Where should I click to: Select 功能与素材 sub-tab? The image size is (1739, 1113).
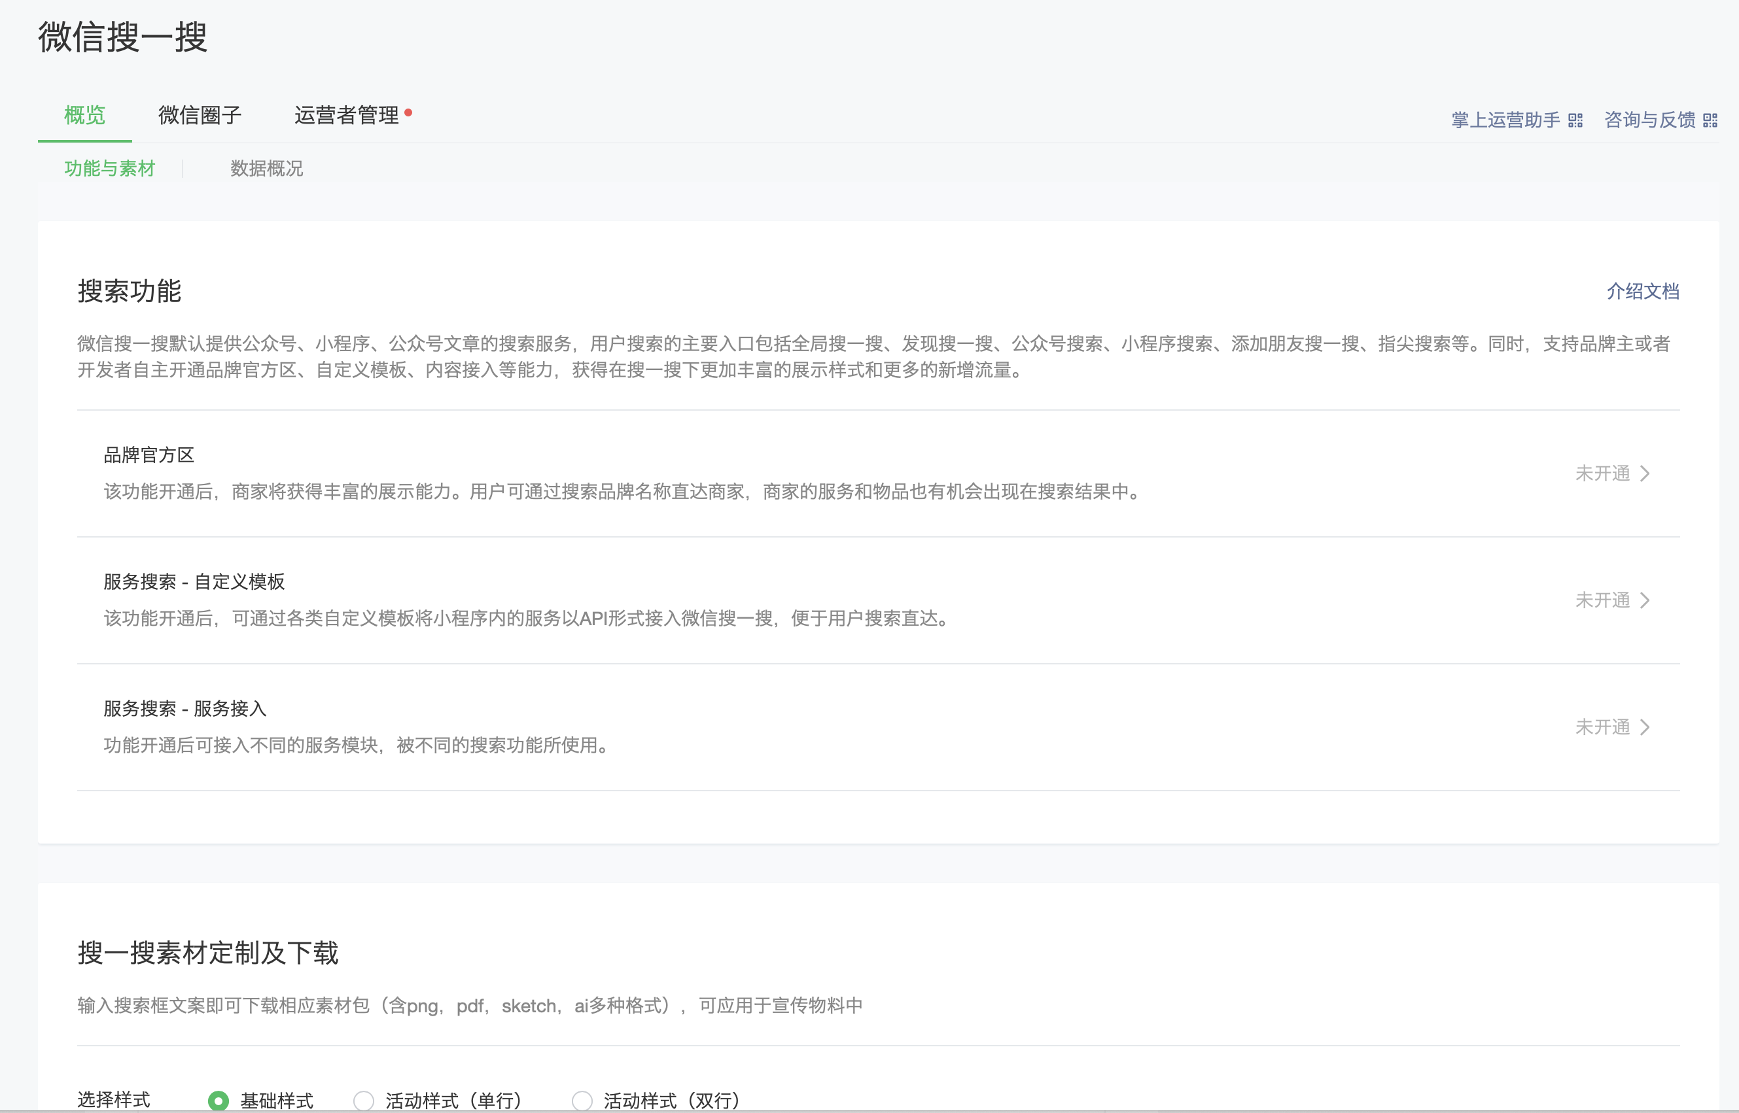click(x=110, y=169)
